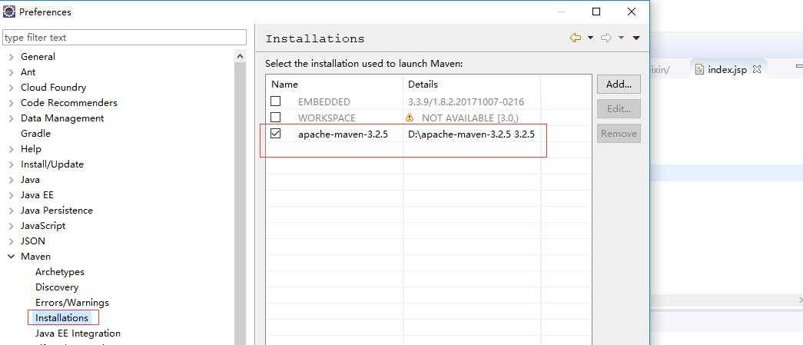Select Discovery under Maven
The width and height of the screenshot is (803, 345).
point(57,287)
